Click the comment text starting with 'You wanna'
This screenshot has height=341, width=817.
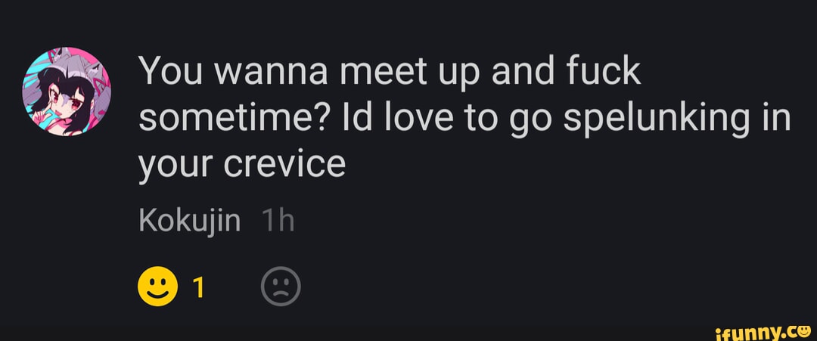(x=390, y=73)
